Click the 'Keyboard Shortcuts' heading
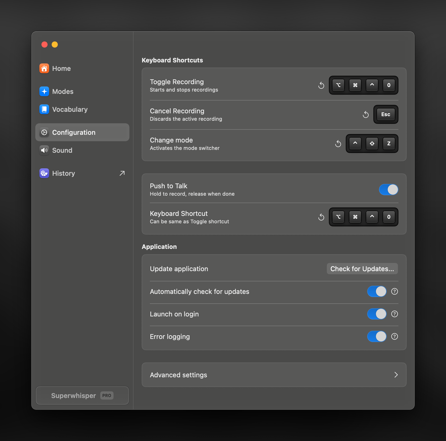The width and height of the screenshot is (446, 441). coord(172,60)
